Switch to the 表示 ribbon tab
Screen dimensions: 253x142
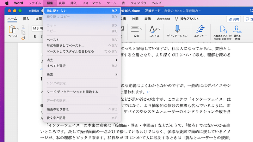tap(148, 19)
